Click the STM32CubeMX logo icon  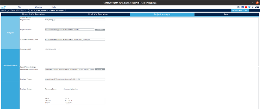click(3, 7)
